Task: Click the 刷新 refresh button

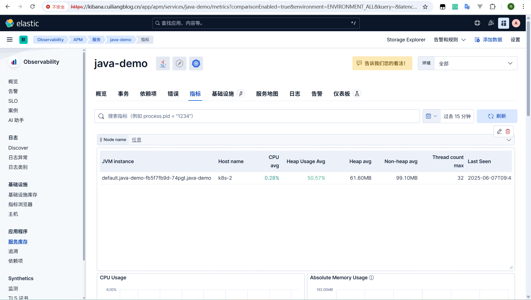Action: coord(497,116)
